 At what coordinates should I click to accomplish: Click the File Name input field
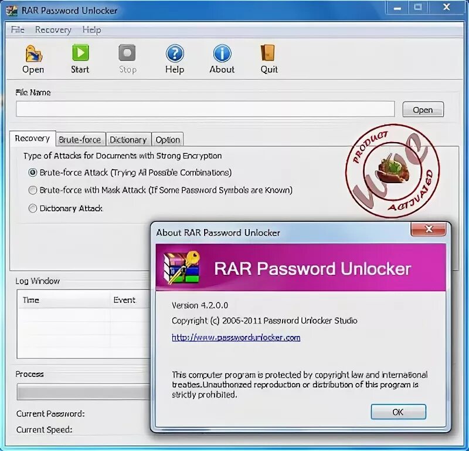(205, 109)
